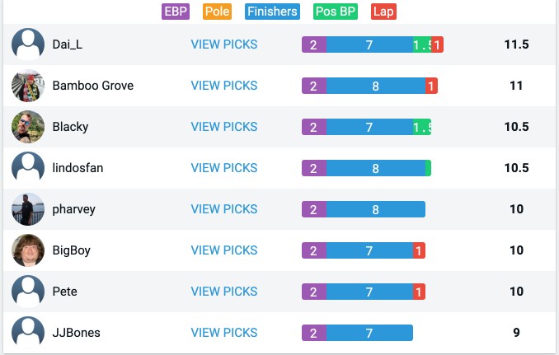Open pharvey's VIEW PICKS link
Screen dimensions: 559x355
point(224,209)
